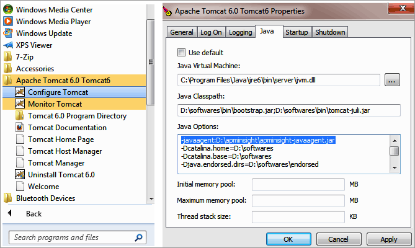Click the Configure Tomcat icon

pos(20,92)
